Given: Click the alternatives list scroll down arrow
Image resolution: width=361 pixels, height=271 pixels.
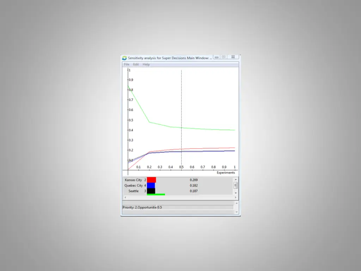Looking at the screenshot, I should [235, 193].
